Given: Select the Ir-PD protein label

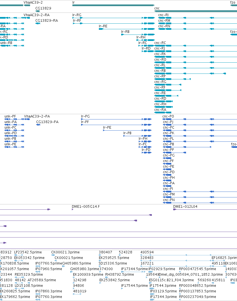Looking at the screenshot, I should pyautogui.click(x=146, y=150).
